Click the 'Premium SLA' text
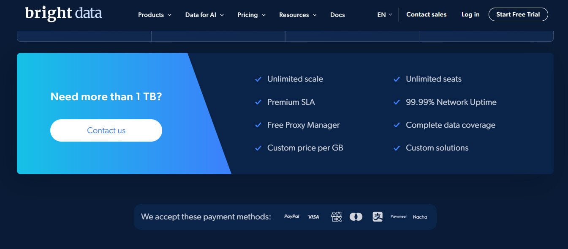 tap(291, 102)
